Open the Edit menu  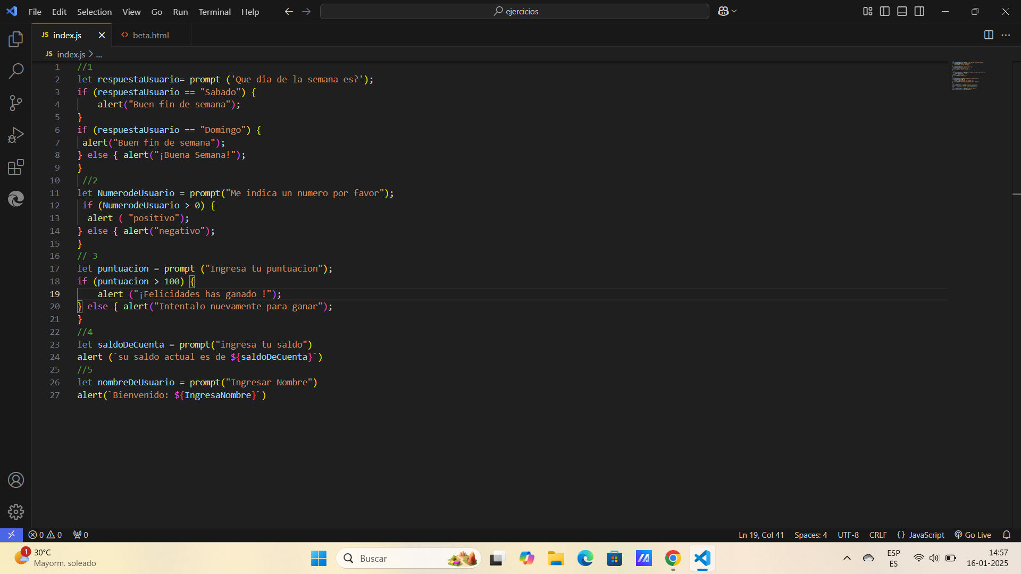pos(59,12)
